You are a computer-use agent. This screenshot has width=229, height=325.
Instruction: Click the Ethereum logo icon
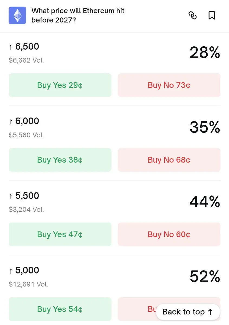17,15
